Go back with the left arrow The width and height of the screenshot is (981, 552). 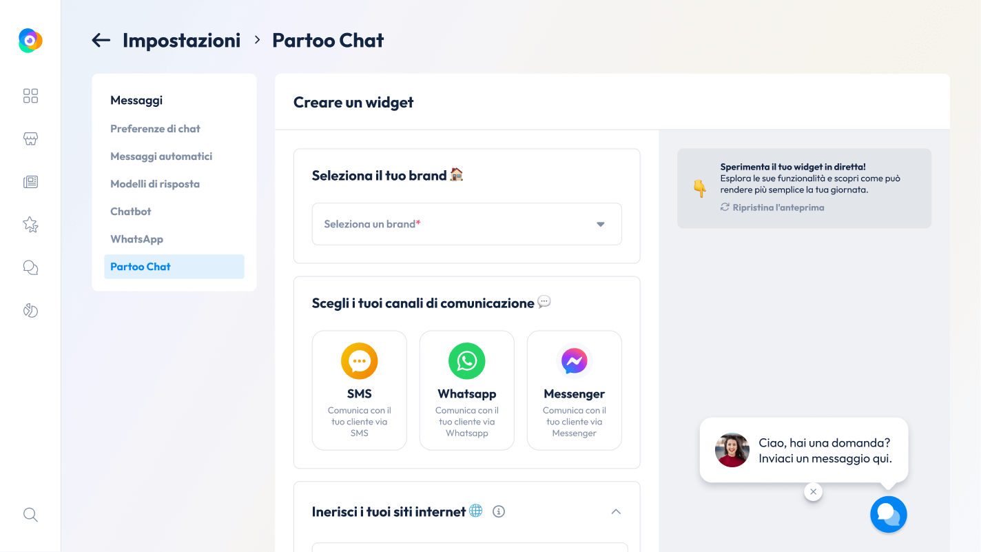coord(101,41)
